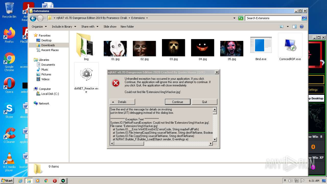Start Slide show from the toolbar

110,27
